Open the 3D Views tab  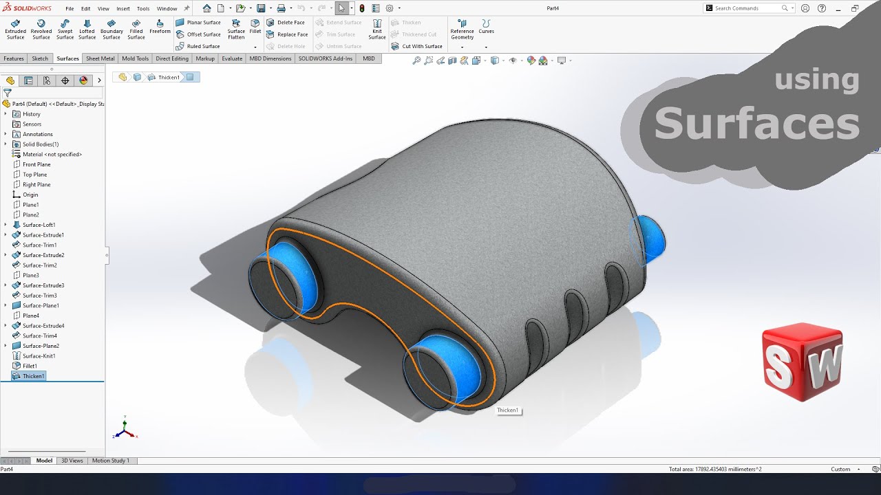pos(72,461)
